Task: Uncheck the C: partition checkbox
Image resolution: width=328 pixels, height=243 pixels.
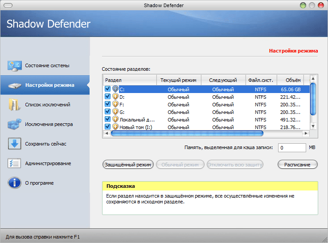Action: 107,89
